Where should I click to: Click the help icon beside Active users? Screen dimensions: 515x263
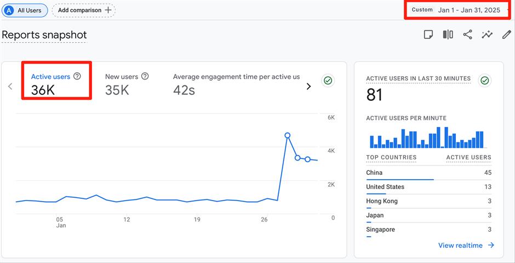click(x=77, y=77)
